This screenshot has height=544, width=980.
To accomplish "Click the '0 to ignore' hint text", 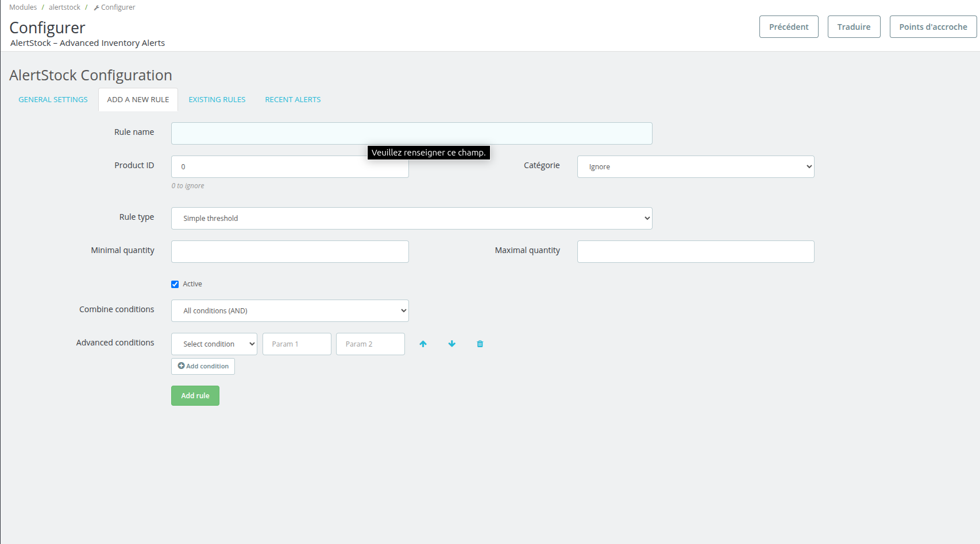I will pos(188,186).
